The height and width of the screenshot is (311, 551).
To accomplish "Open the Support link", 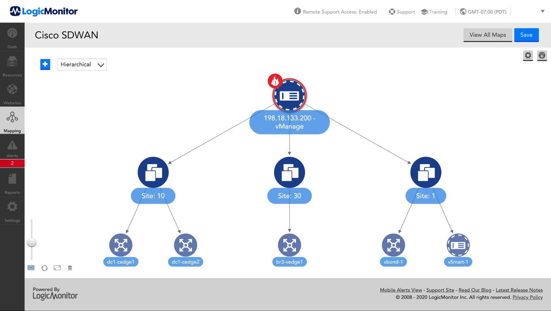I will coord(402,12).
